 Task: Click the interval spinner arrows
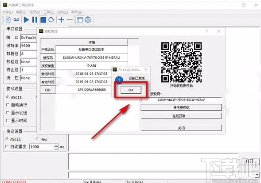[56, 147]
